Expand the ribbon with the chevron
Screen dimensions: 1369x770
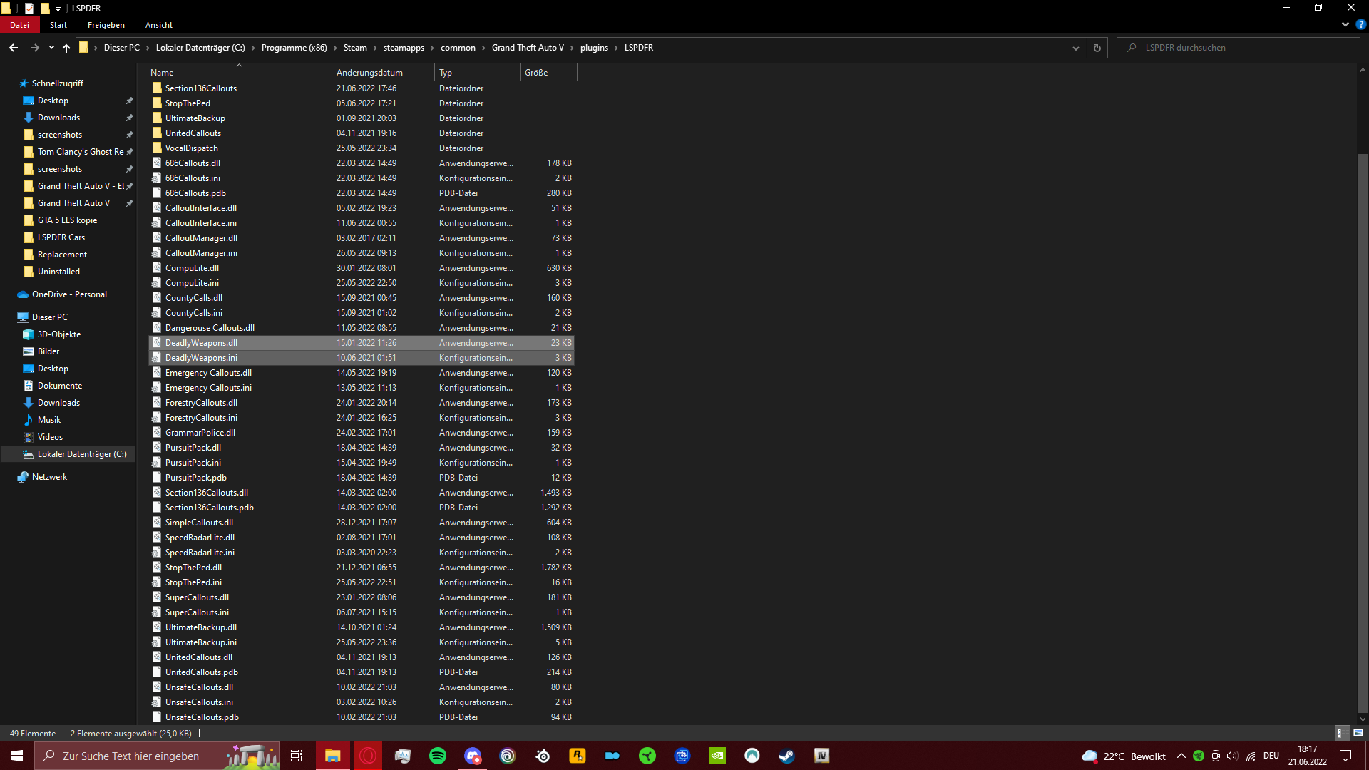tap(1345, 24)
